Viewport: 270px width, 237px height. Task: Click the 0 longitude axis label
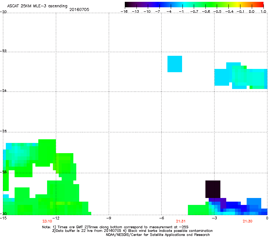pyautogui.click(x=267, y=218)
